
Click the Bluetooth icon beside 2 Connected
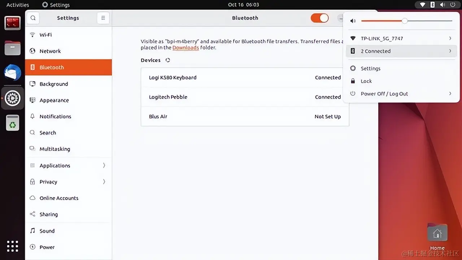click(x=353, y=51)
